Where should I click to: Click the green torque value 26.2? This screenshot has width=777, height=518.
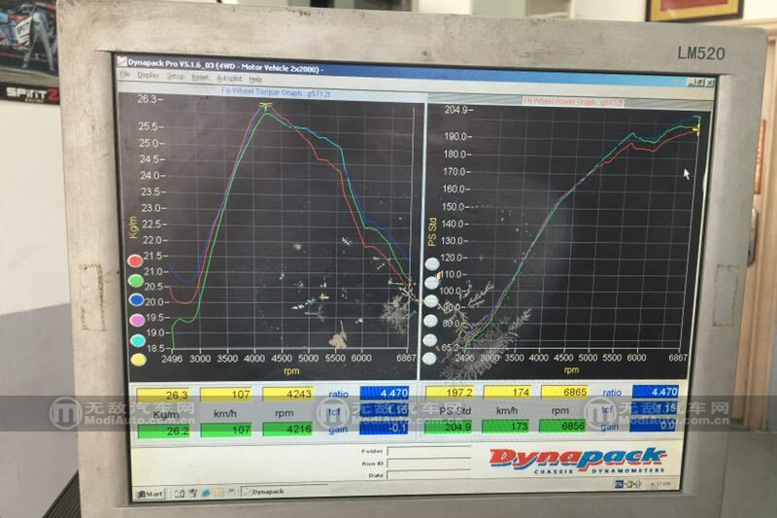pyautogui.click(x=163, y=432)
